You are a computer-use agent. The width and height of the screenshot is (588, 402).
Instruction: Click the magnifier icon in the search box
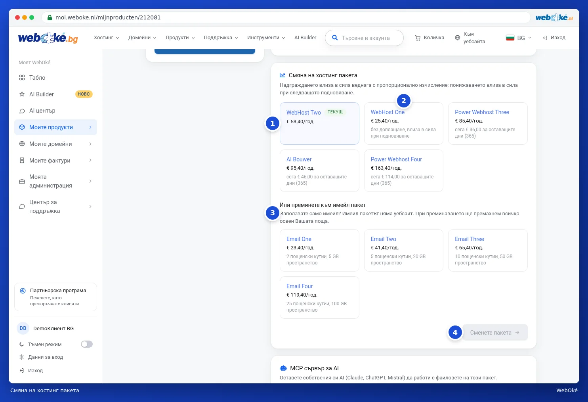coord(335,38)
